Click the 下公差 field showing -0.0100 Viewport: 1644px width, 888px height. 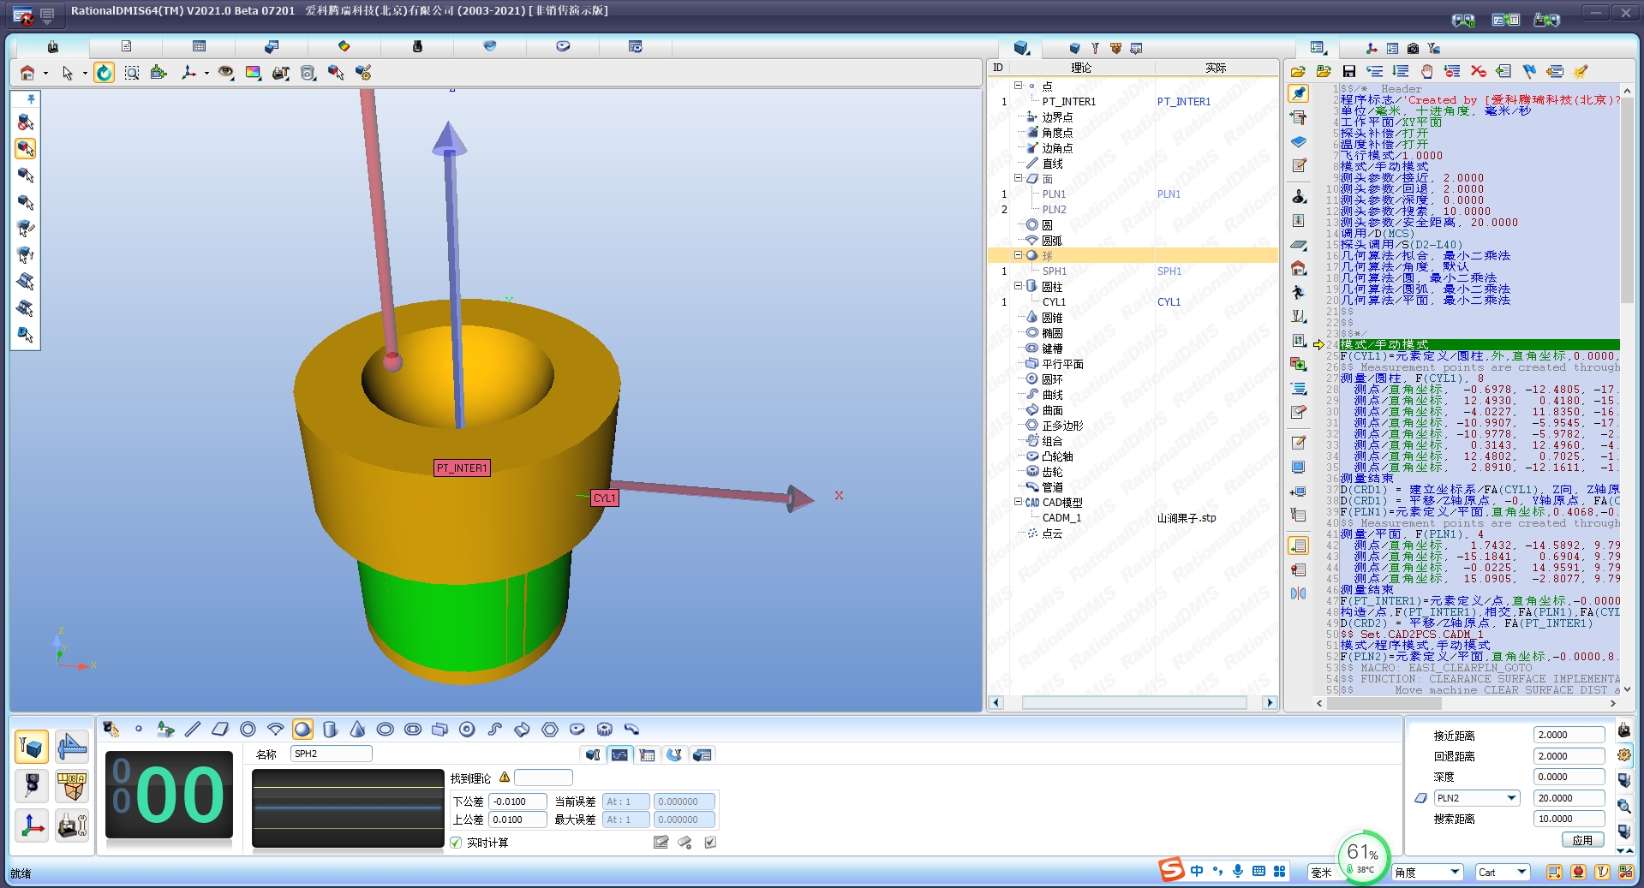(517, 802)
